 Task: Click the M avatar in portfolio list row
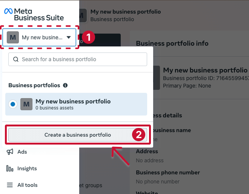(x=26, y=104)
